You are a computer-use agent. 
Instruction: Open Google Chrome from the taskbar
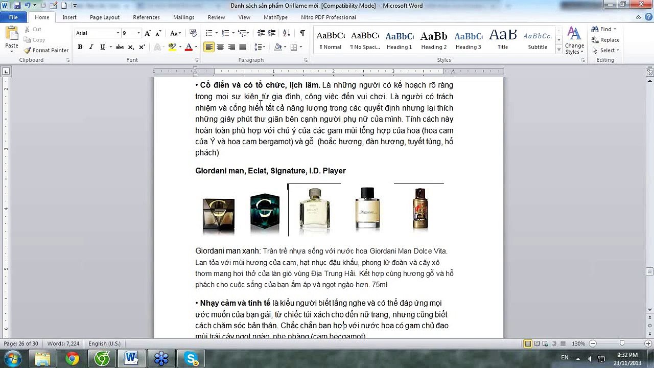73,359
